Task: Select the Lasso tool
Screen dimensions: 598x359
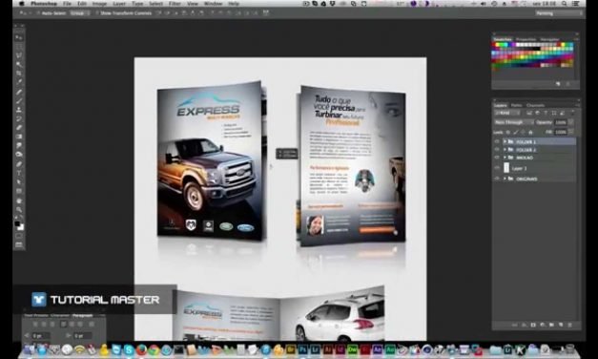Action: tap(19, 55)
